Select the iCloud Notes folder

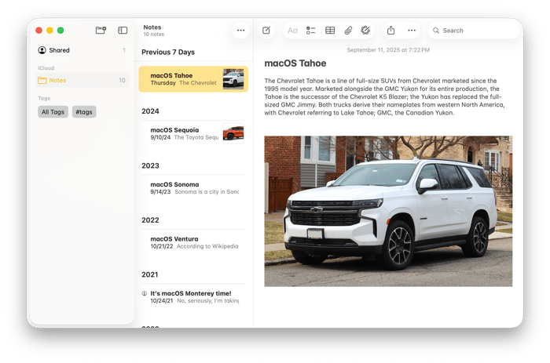click(82, 80)
